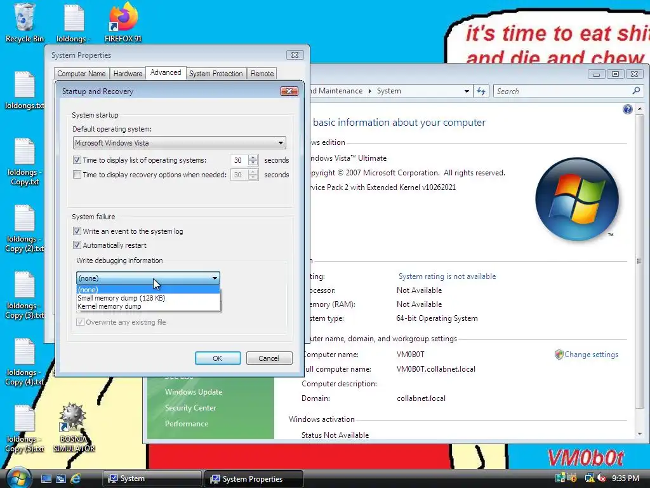Switch to the System Protection tab
The width and height of the screenshot is (650, 488).
pos(216,74)
